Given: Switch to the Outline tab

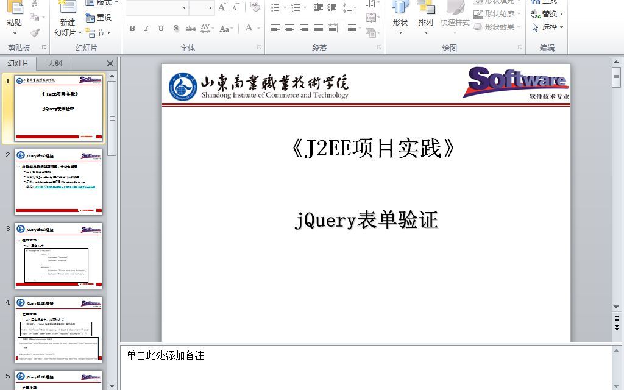Looking at the screenshot, I should pos(54,63).
